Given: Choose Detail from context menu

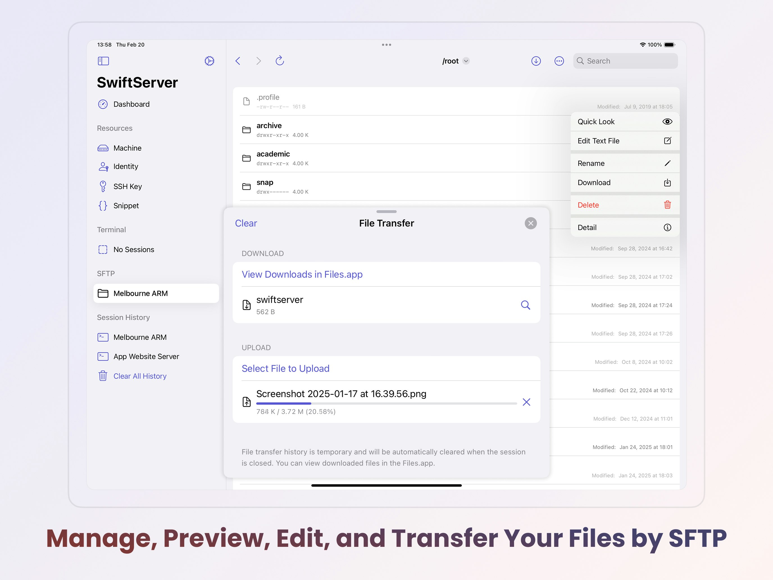Looking at the screenshot, I should click(625, 228).
